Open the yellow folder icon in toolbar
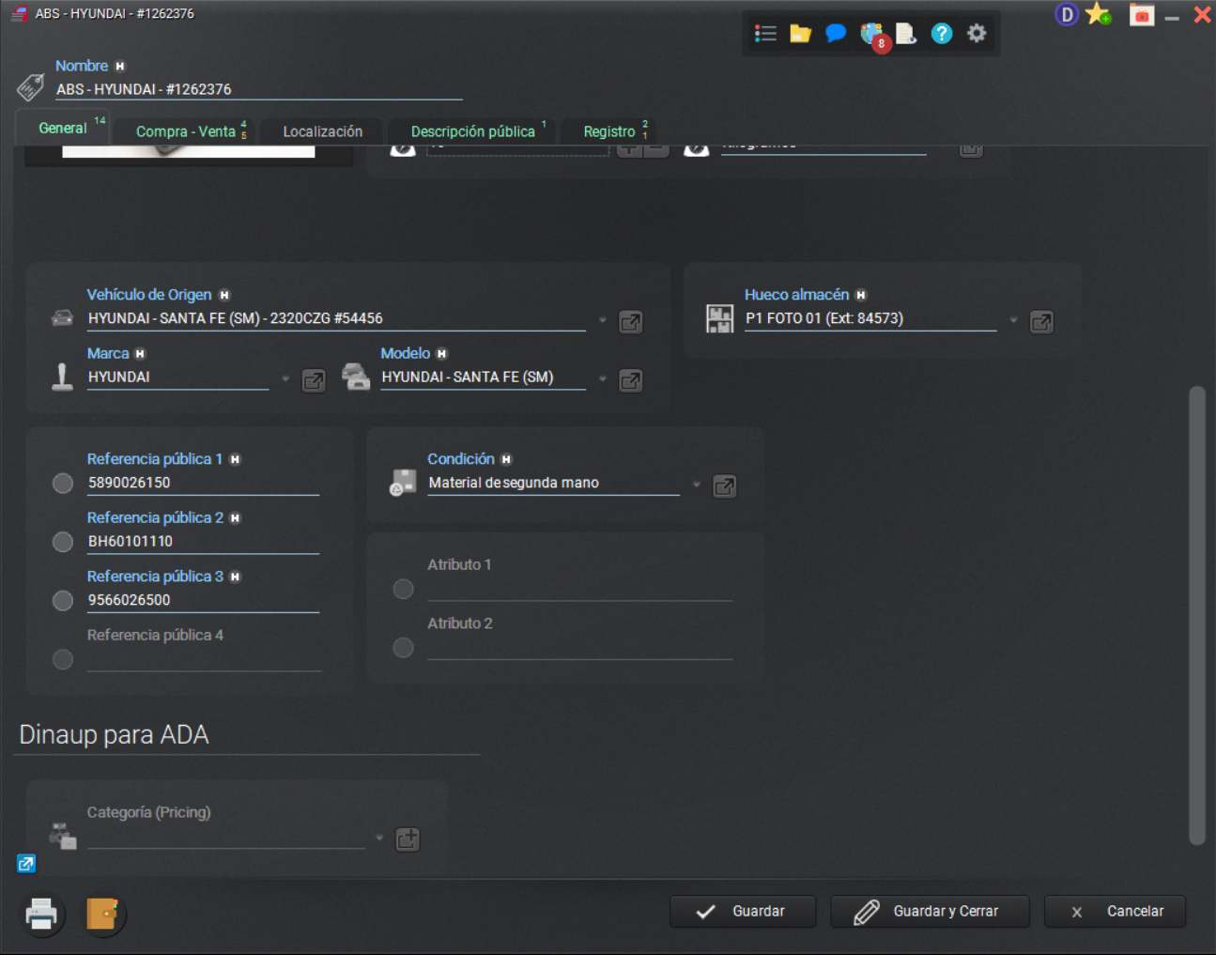The width and height of the screenshot is (1216, 955). pyautogui.click(x=800, y=34)
